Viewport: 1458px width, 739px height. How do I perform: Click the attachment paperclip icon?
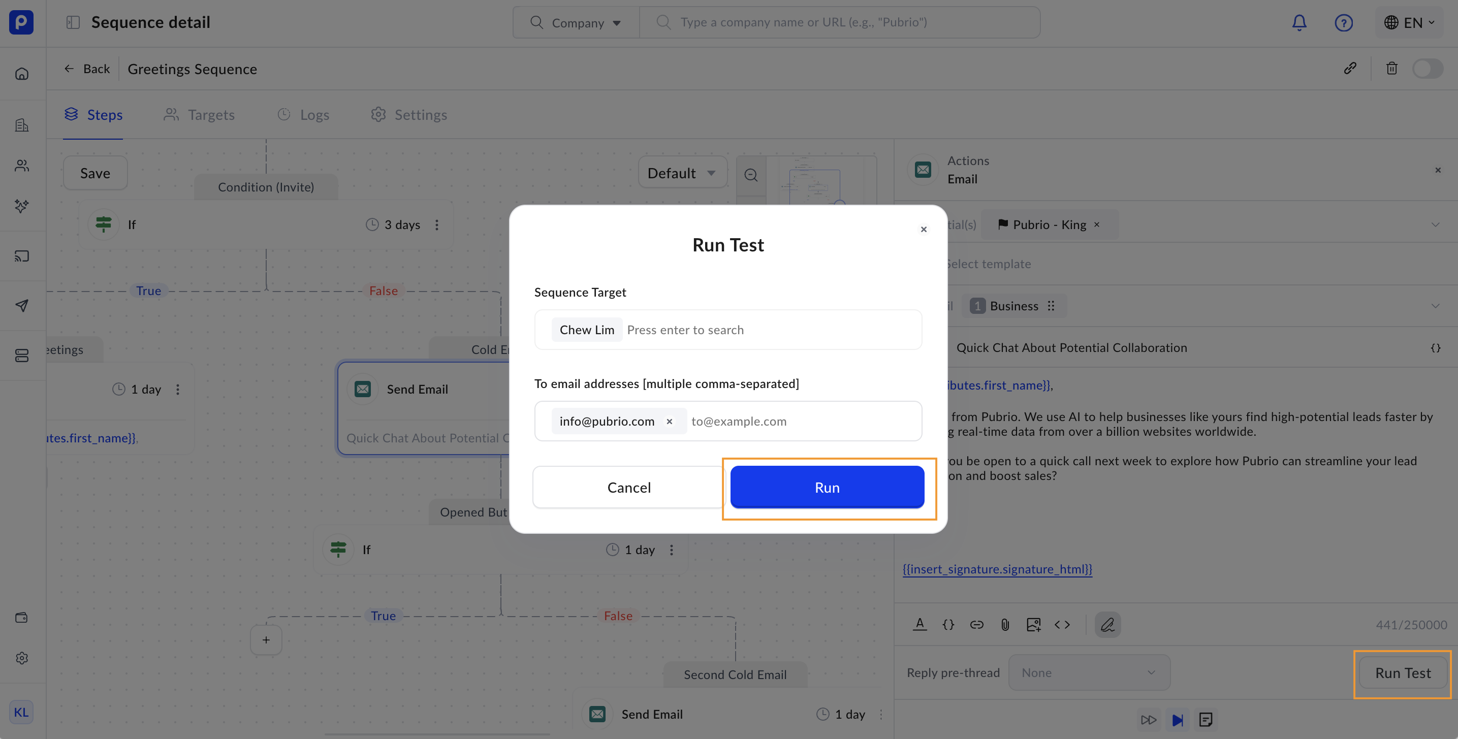tap(1005, 625)
